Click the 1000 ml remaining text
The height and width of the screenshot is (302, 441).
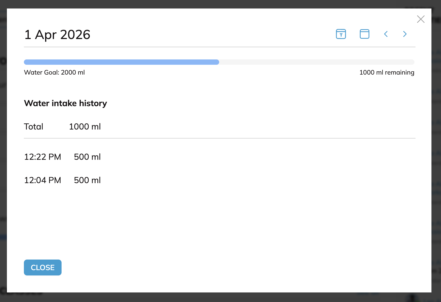click(x=387, y=72)
